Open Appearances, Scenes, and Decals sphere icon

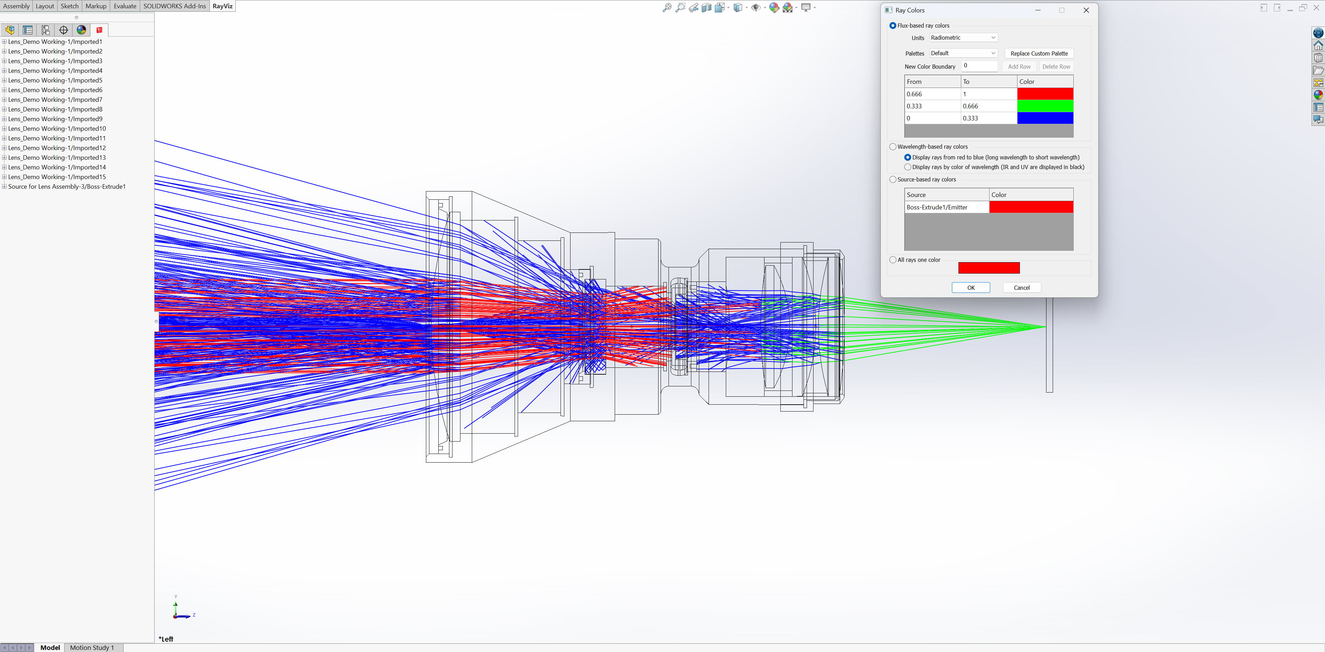1318,95
